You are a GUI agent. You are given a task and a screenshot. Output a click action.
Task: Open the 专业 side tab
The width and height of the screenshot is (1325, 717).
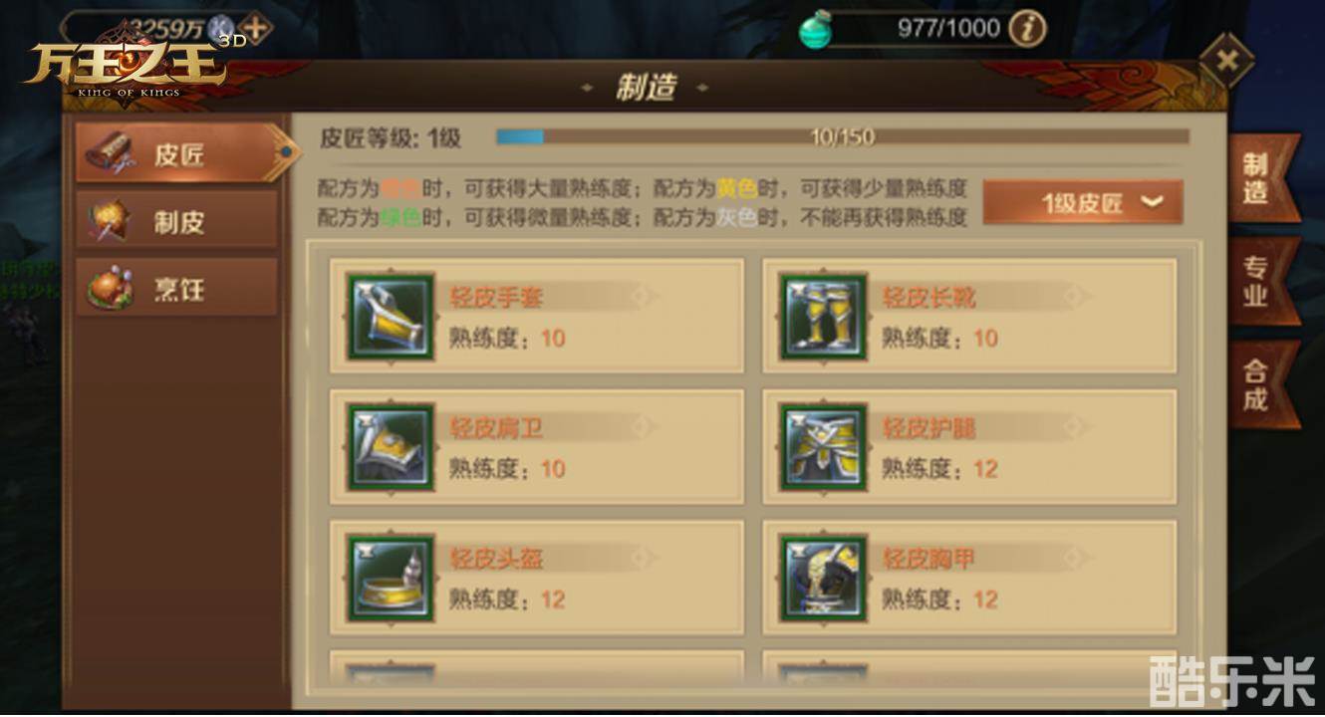pyautogui.click(x=1259, y=282)
